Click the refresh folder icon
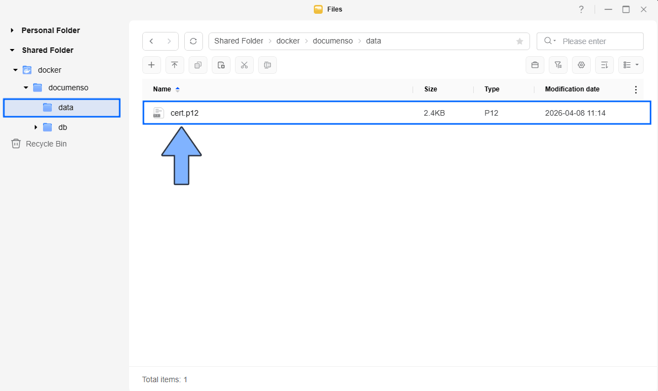658x391 pixels. (x=193, y=41)
